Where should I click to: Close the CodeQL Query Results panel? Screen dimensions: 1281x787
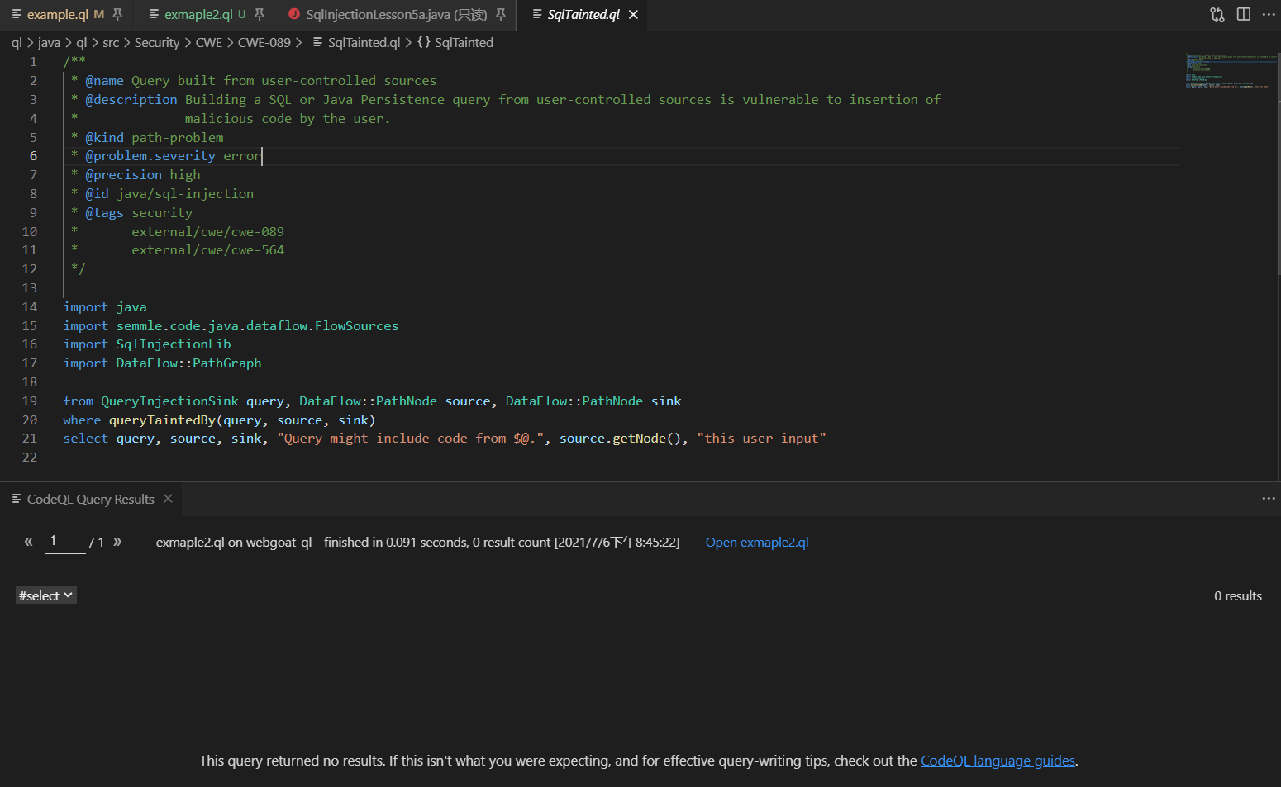(168, 499)
